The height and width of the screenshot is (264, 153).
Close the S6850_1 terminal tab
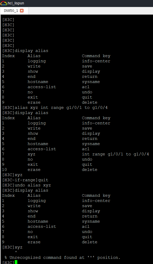coord(21,11)
